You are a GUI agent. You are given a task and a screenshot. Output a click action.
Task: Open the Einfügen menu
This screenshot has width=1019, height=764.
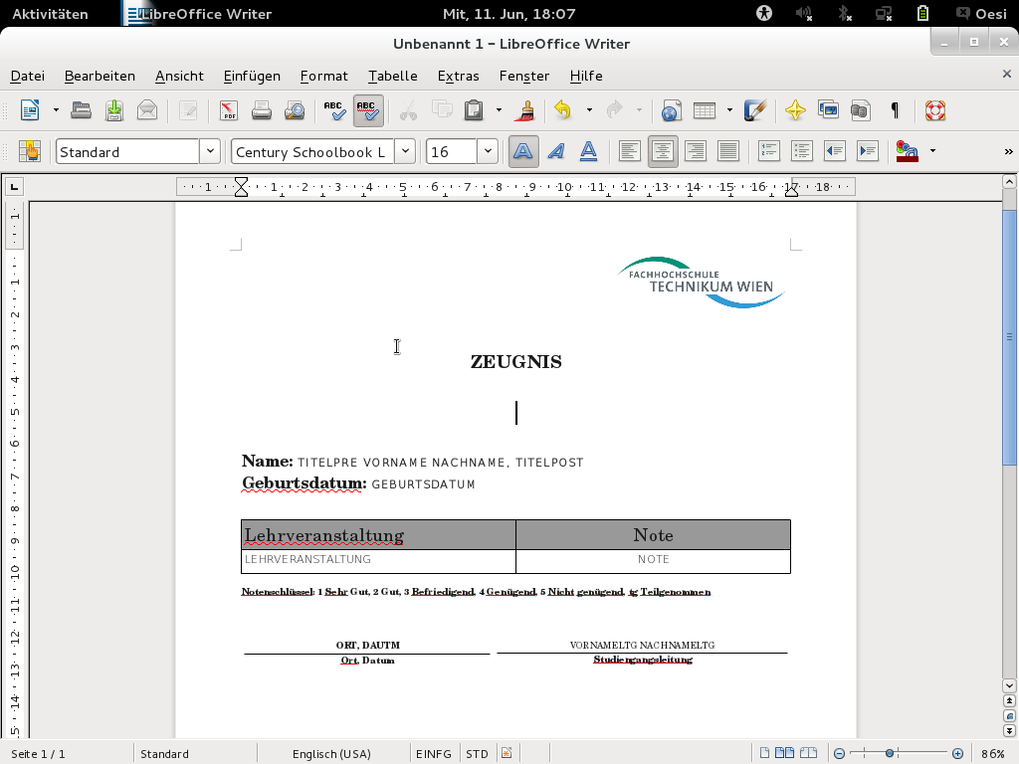point(252,76)
